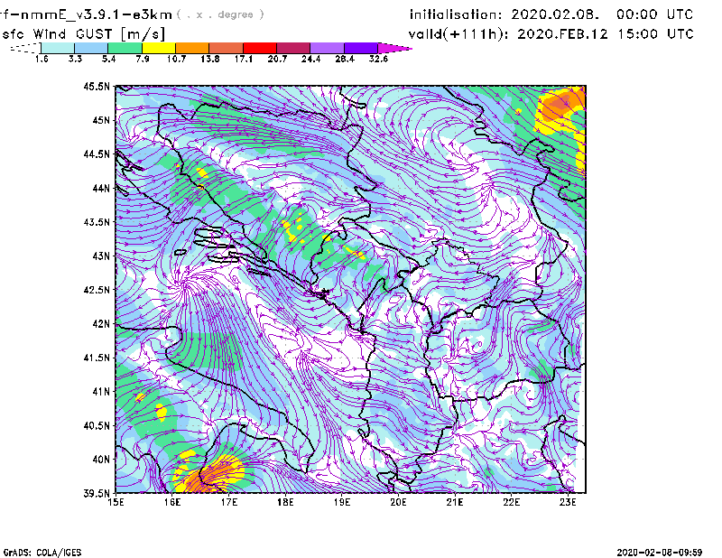The height and width of the screenshot is (558, 722).
Task: Click the legend value 7.9
Action: point(143,59)
